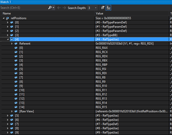
Task: Click the icon of the REG_RBP row
Action: click(16, 65)
